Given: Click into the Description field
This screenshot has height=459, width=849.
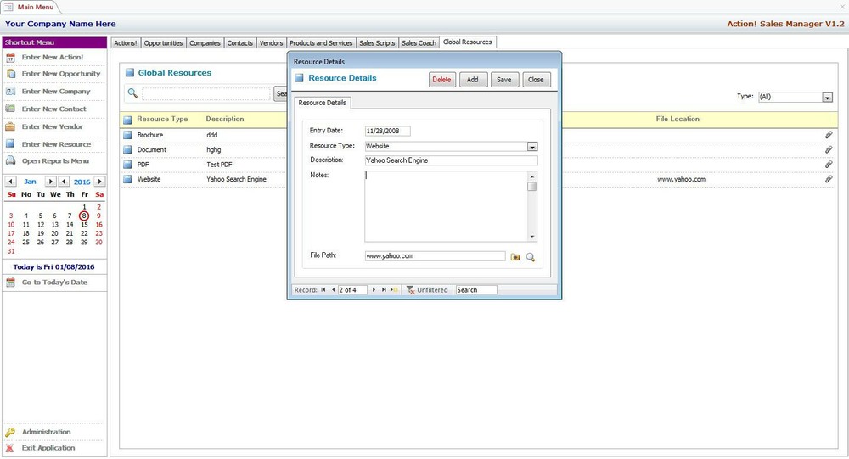Looking at the screenshot, I should tap(451, 160).
